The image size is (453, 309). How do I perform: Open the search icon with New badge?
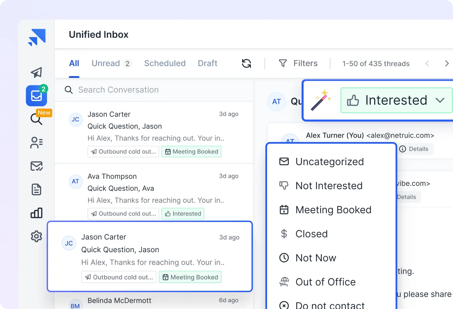[37, 119]
